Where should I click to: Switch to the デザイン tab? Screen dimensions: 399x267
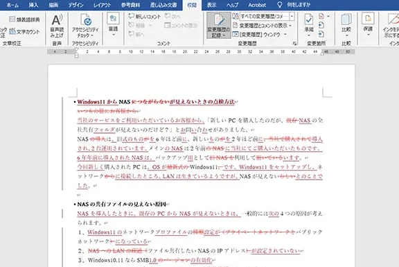[x=76, y=5]
